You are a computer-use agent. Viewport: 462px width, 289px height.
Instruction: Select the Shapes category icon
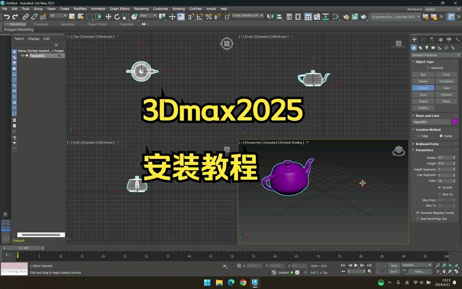point(420,48)
